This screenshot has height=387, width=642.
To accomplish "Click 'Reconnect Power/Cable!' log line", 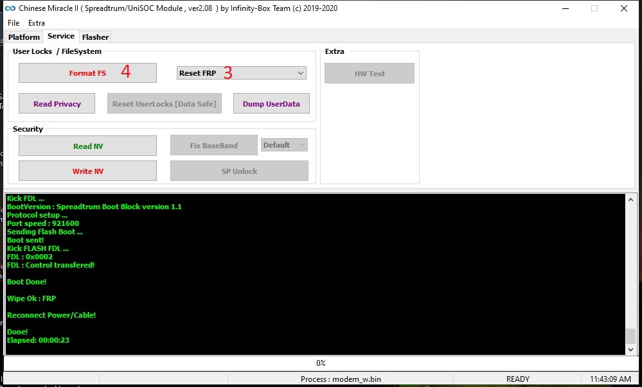I will coord(51,315).
